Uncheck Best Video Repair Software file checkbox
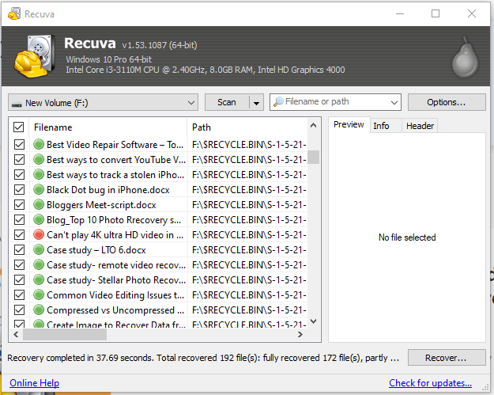The width and height of the screenshot is (494, 395). click(19, 145)
